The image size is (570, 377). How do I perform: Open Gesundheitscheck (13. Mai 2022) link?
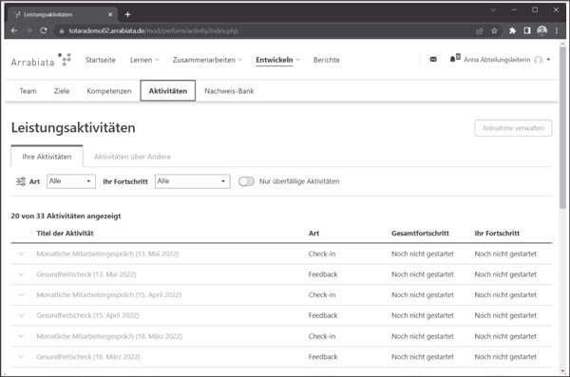coord(86,274)
